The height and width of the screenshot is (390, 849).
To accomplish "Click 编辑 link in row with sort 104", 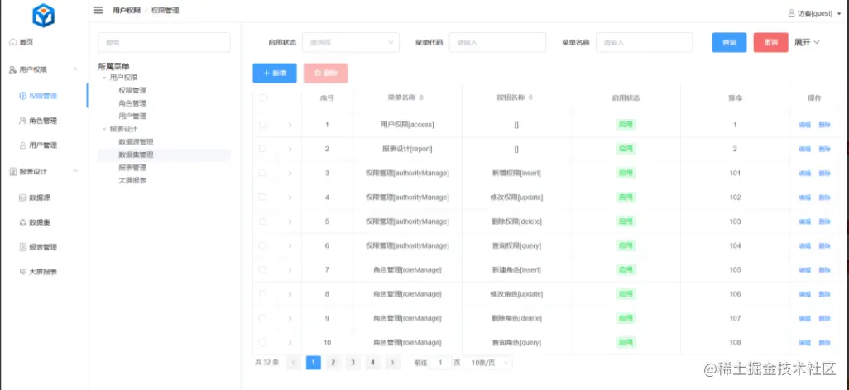I will click(x=805, y=245).
